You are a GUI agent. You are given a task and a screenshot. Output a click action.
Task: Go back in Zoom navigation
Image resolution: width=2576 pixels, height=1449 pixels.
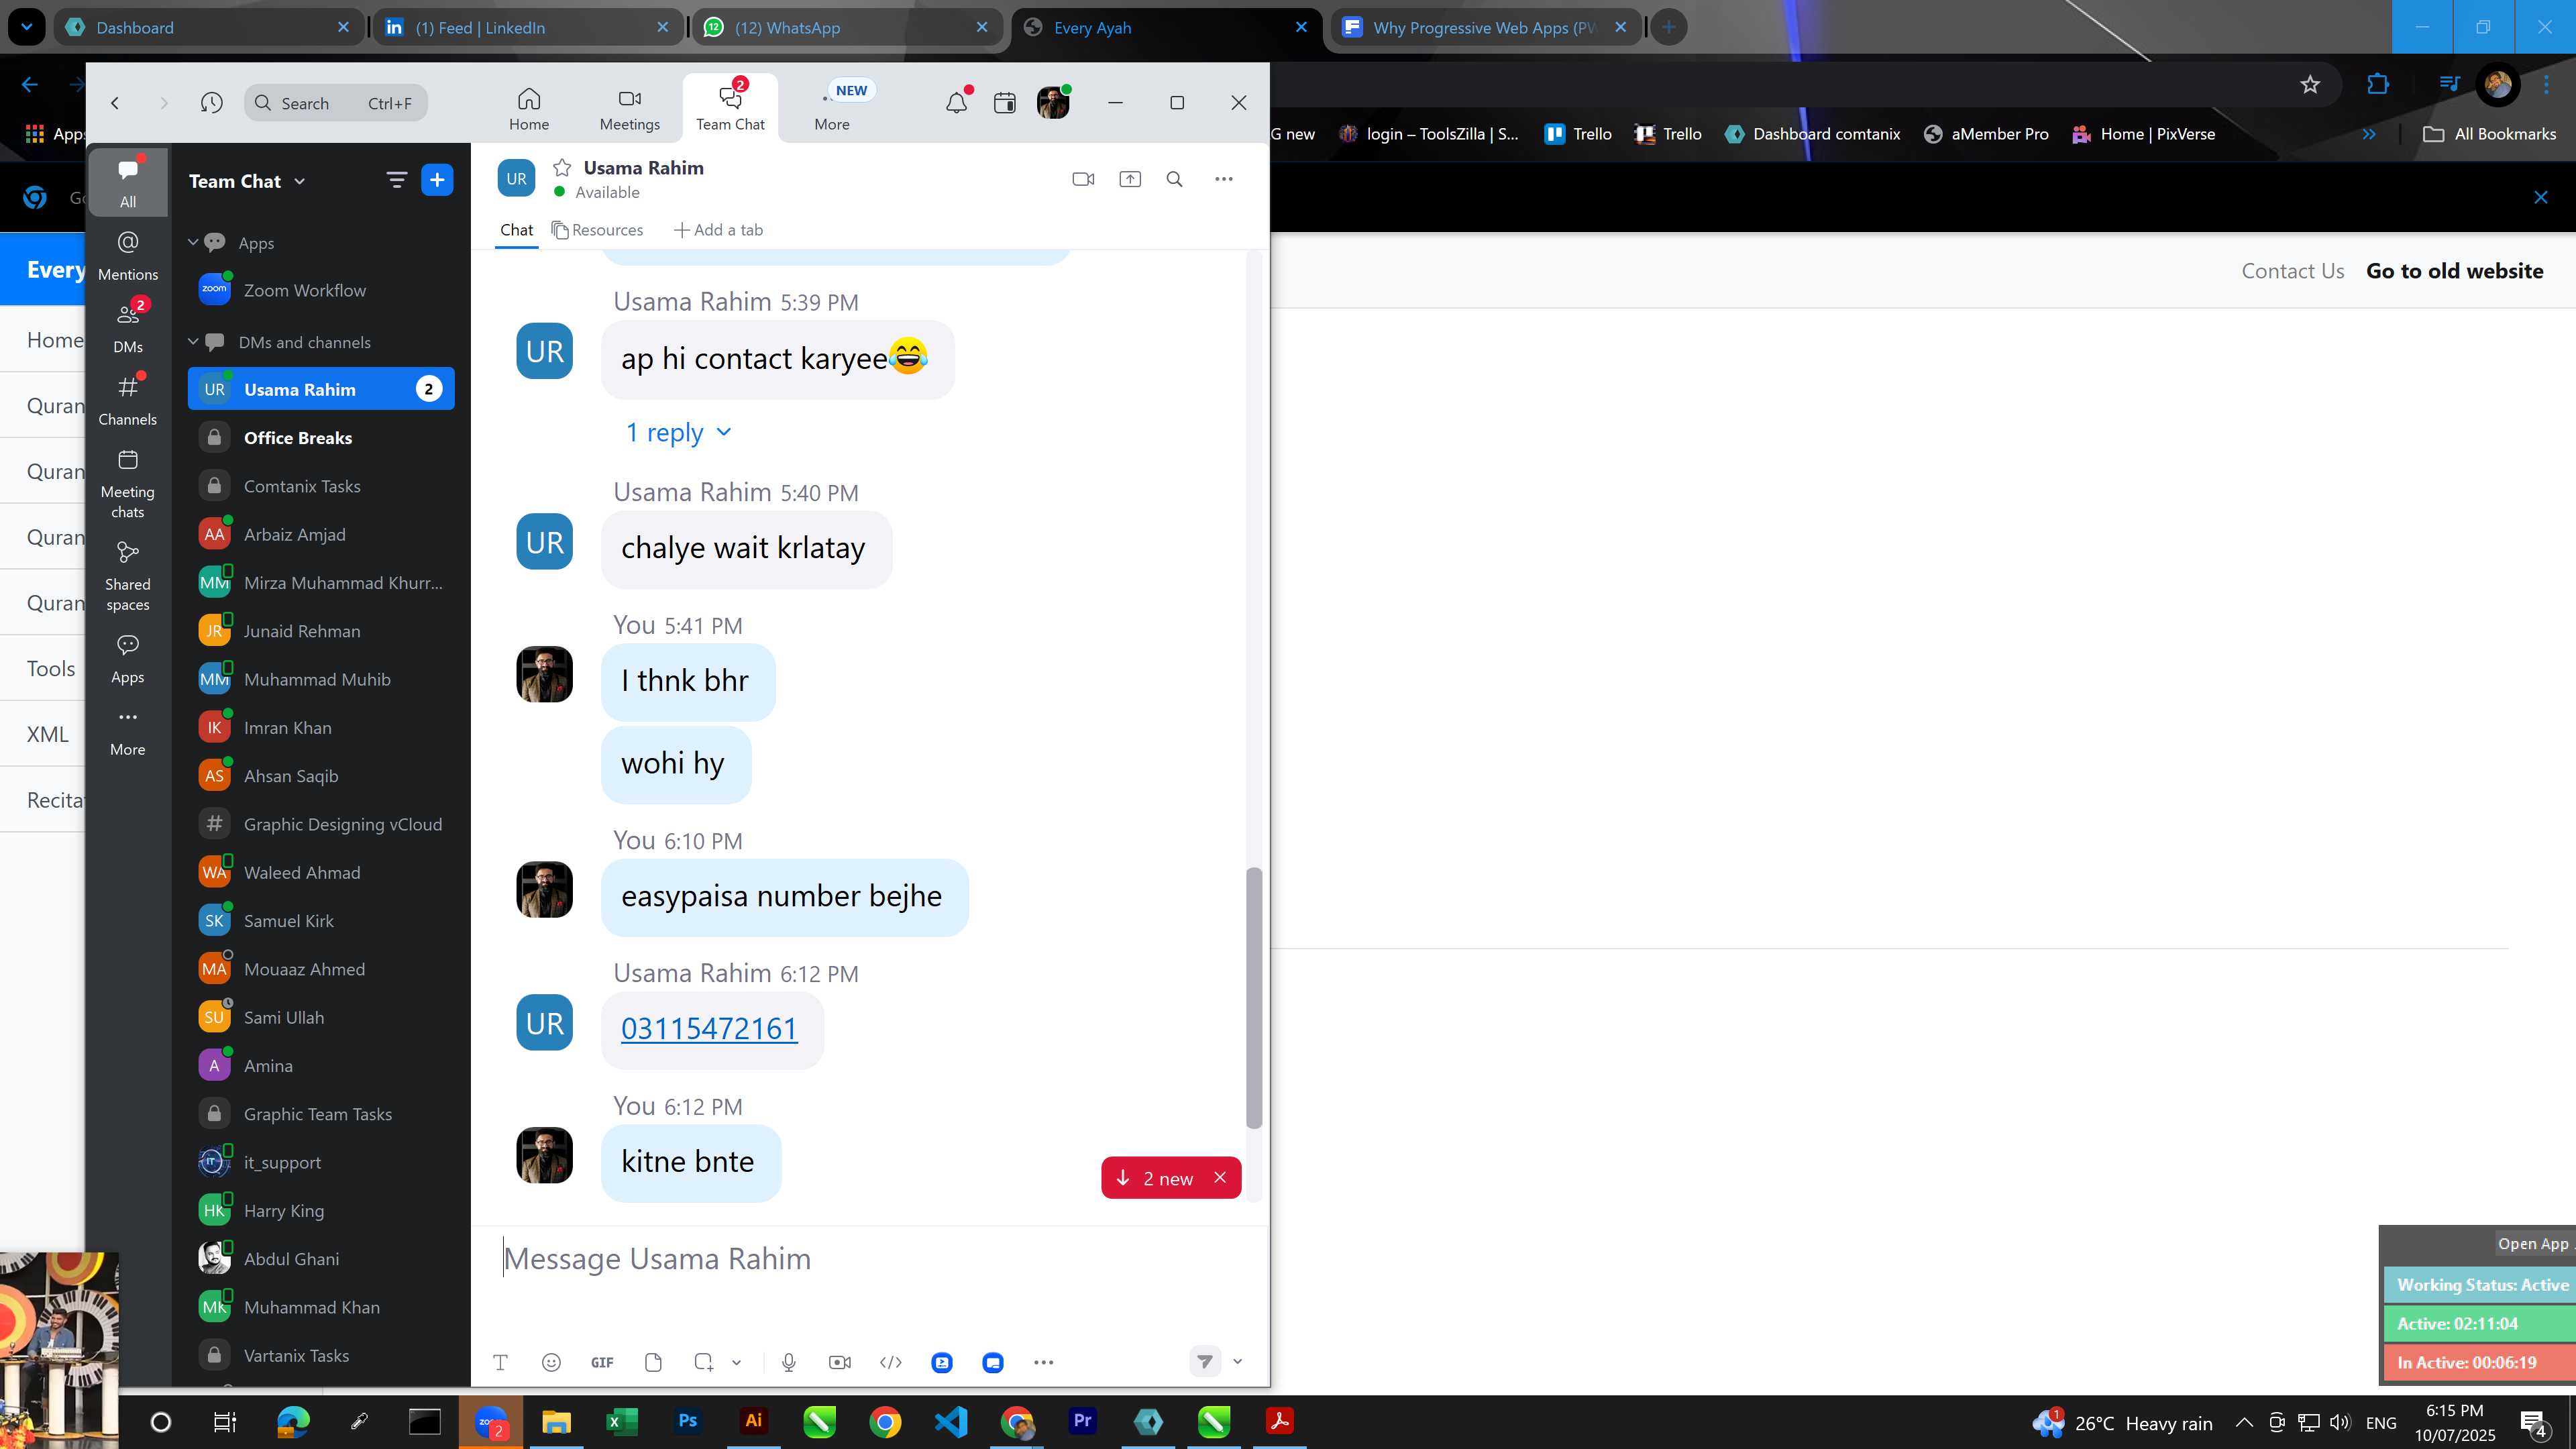click(115, 103)
